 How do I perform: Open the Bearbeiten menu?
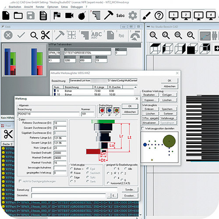click(15, 7)
